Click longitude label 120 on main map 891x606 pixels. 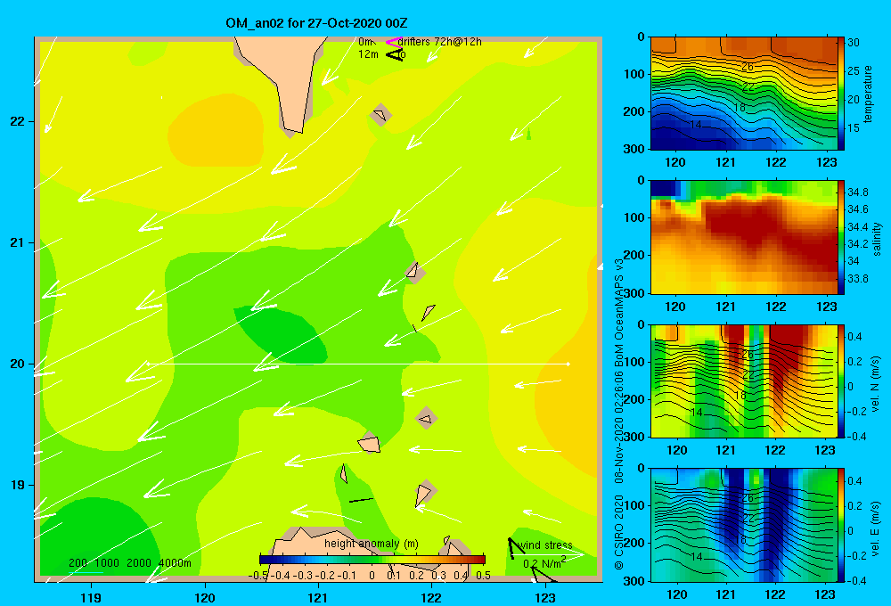205,597
